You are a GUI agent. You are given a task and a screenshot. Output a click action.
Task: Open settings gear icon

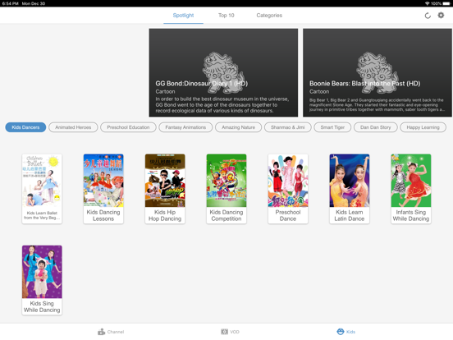pos(441,15)
